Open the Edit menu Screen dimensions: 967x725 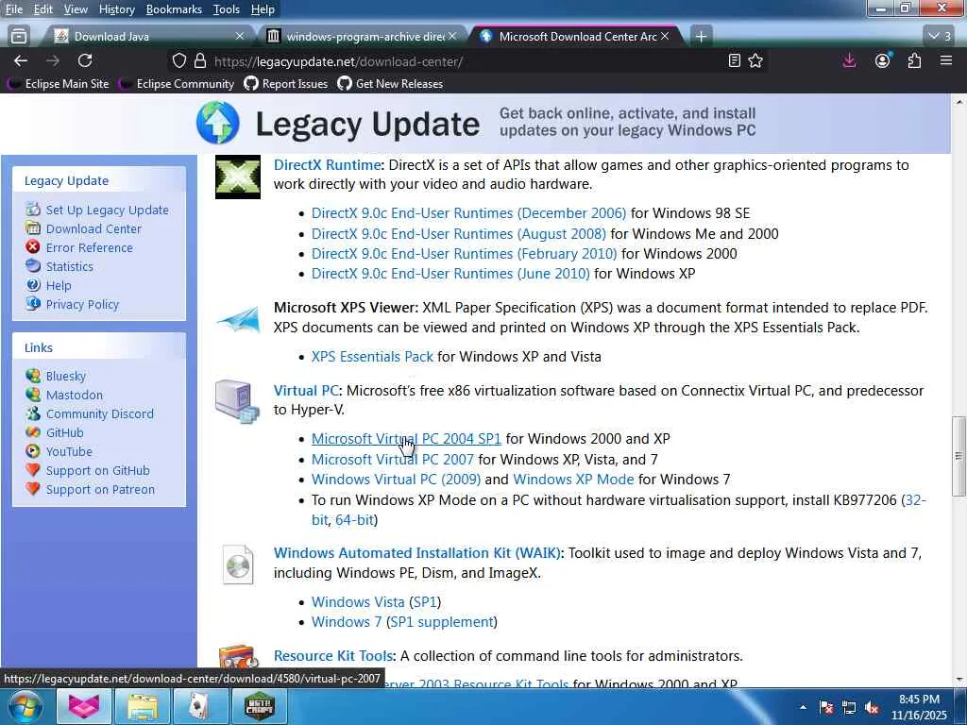[42, 9]
